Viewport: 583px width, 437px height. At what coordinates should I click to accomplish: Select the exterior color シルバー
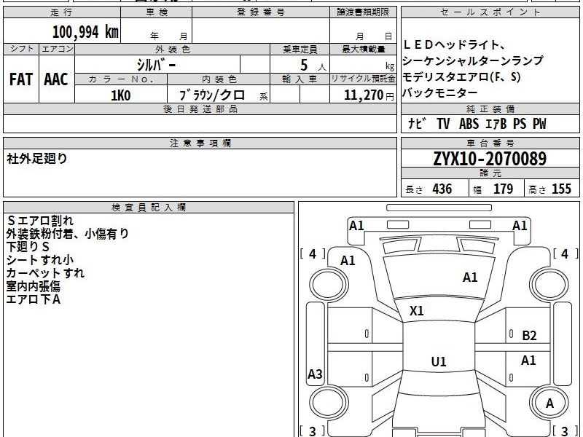coord(156,65)
